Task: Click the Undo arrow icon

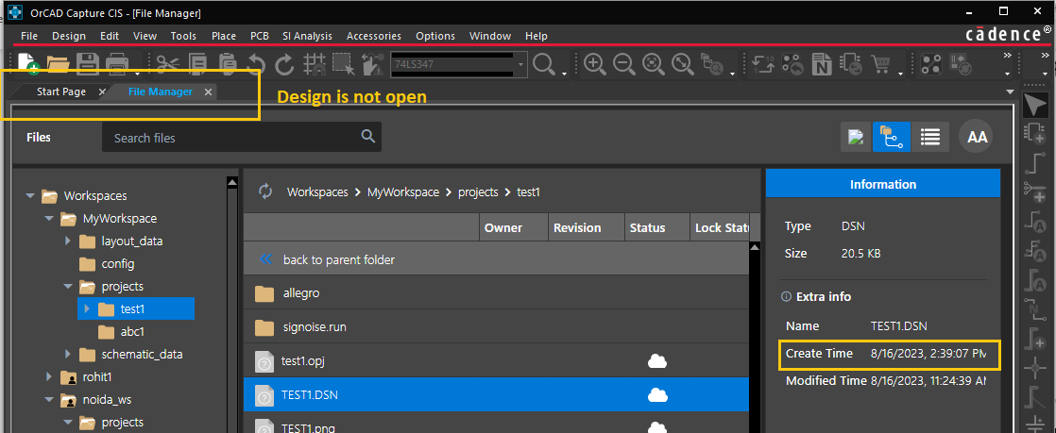Action: click(x=255, y=64)
